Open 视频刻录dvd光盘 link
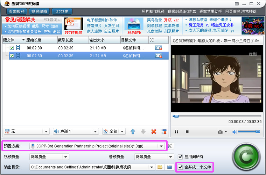 (x=182, y=12)
